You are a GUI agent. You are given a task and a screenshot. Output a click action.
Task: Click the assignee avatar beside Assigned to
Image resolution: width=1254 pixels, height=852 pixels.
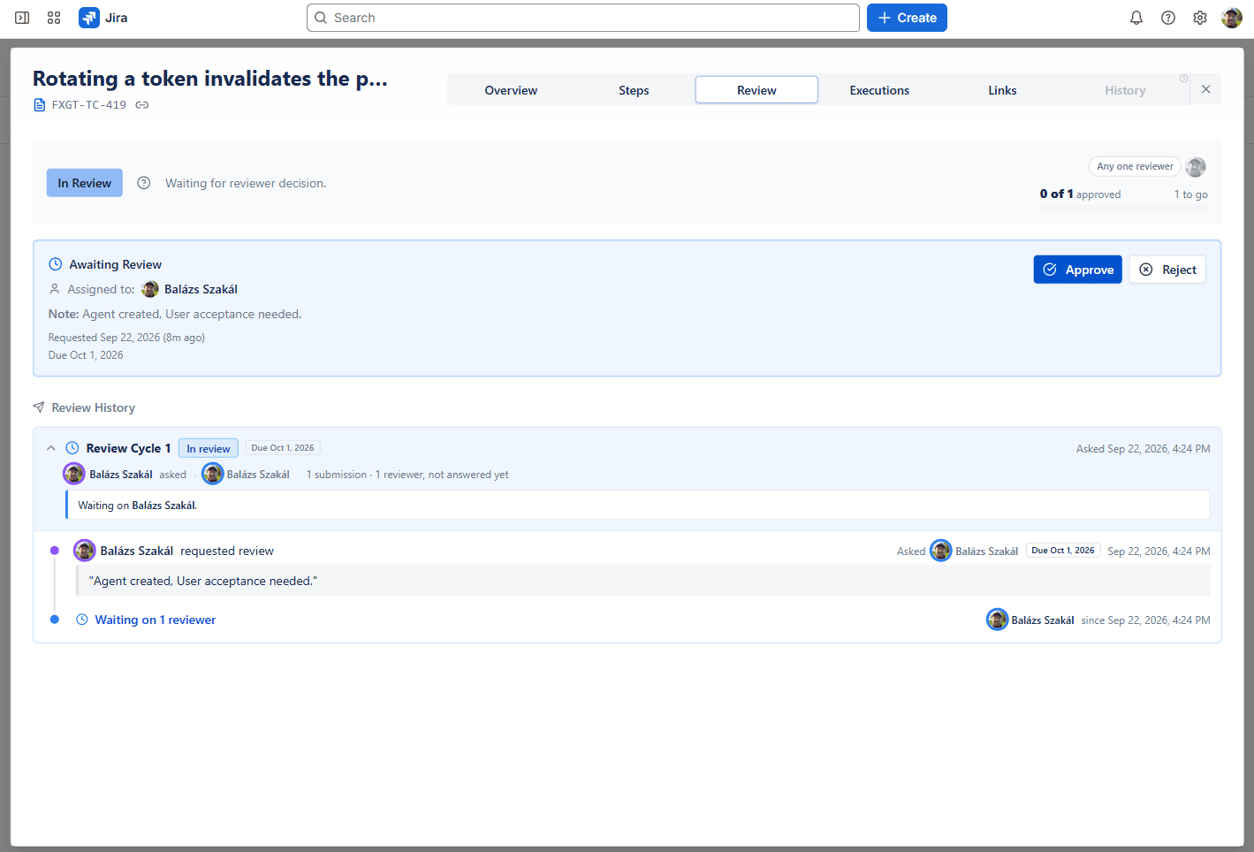[x=150, y=289]
